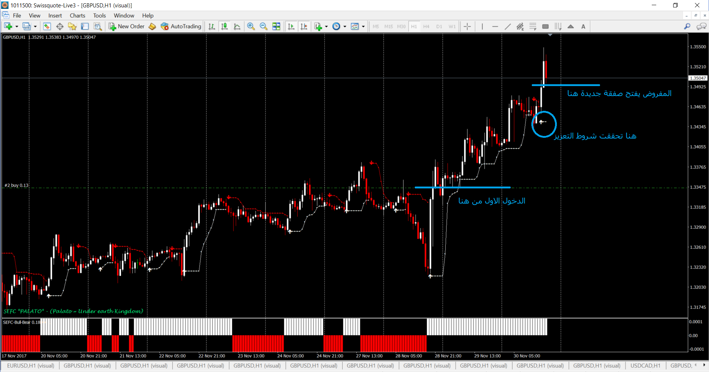
Task: Draw a trendline with the Trendline tool
Action: 508,26
